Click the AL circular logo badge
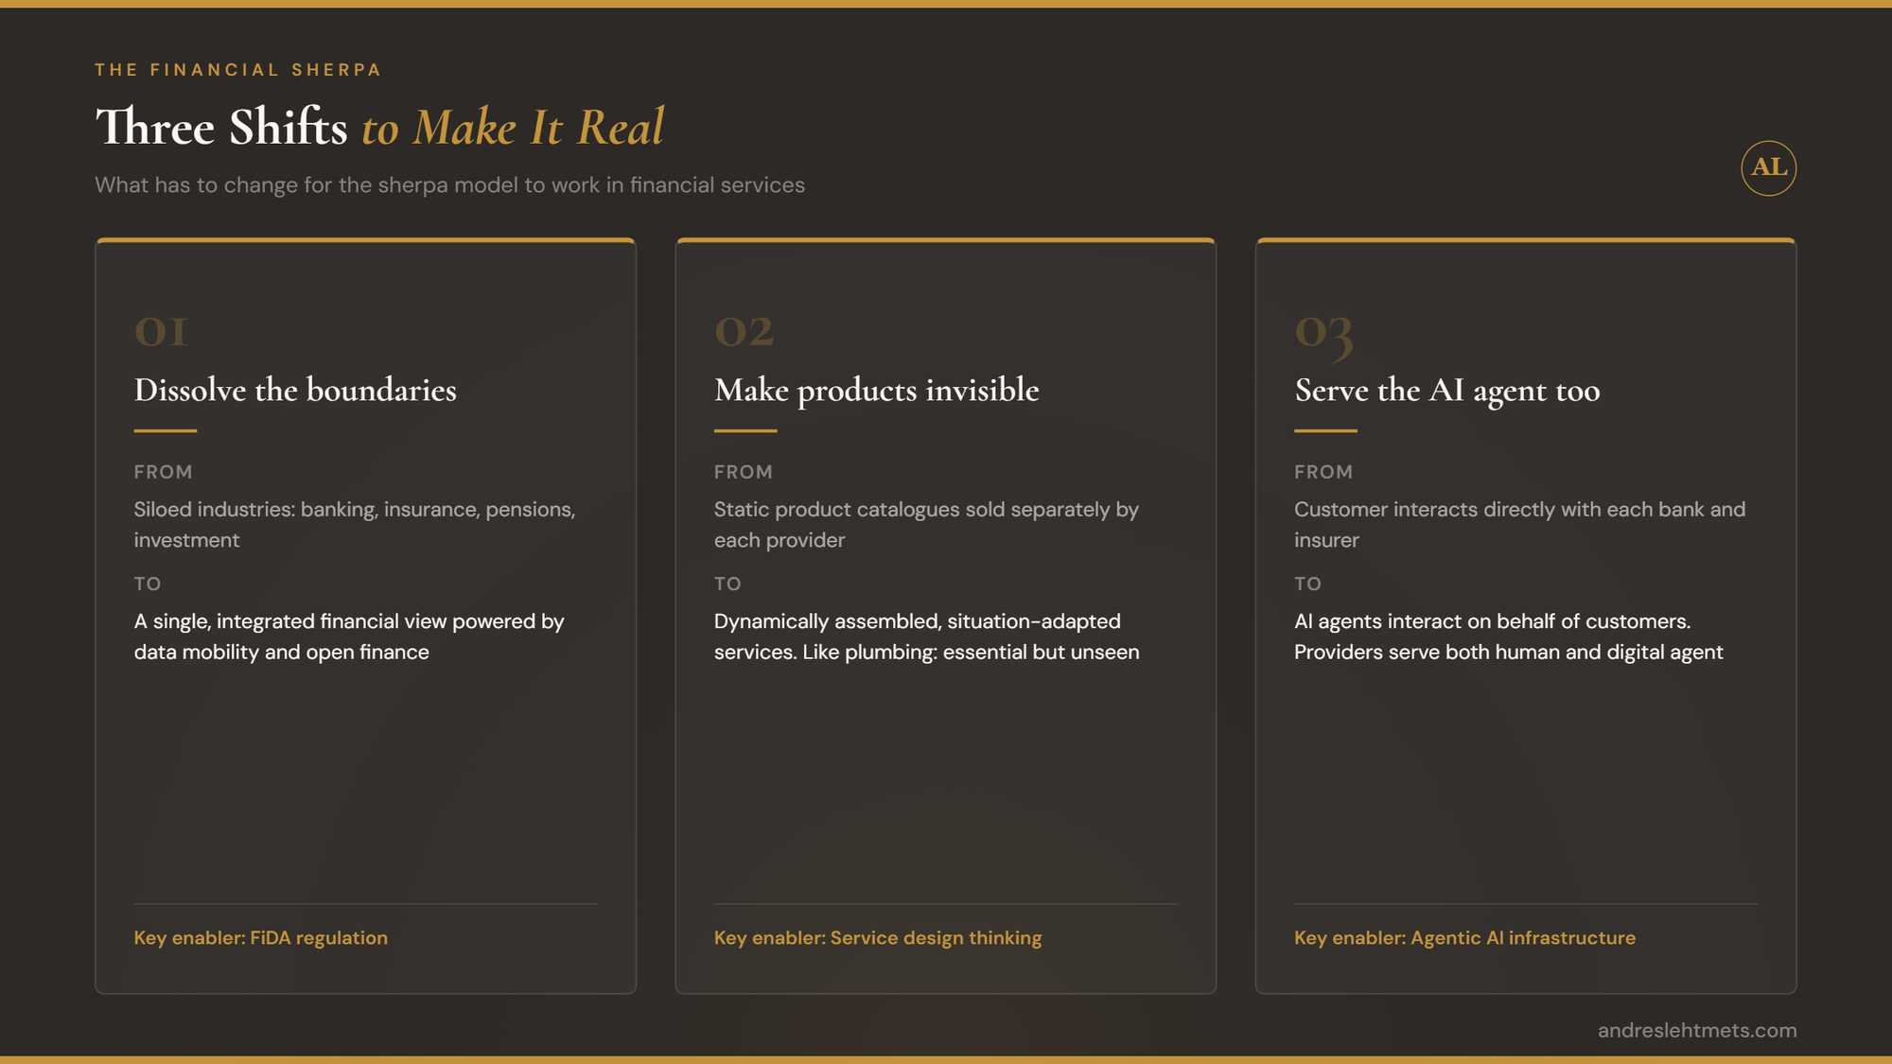Screen dimensions: 1892x1064 coord(1768,168)
